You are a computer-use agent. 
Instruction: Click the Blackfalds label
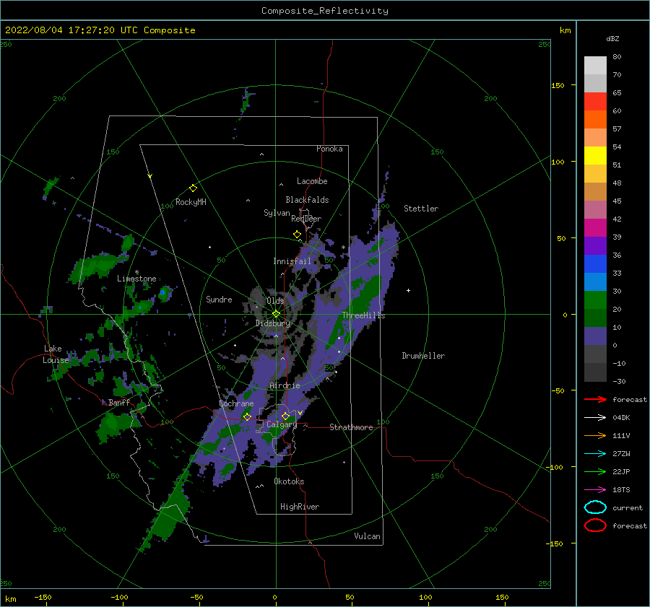(307, 200)
